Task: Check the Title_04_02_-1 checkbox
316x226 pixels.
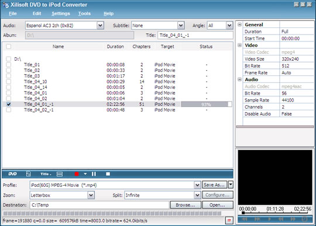Action: (x=8, y=110)
